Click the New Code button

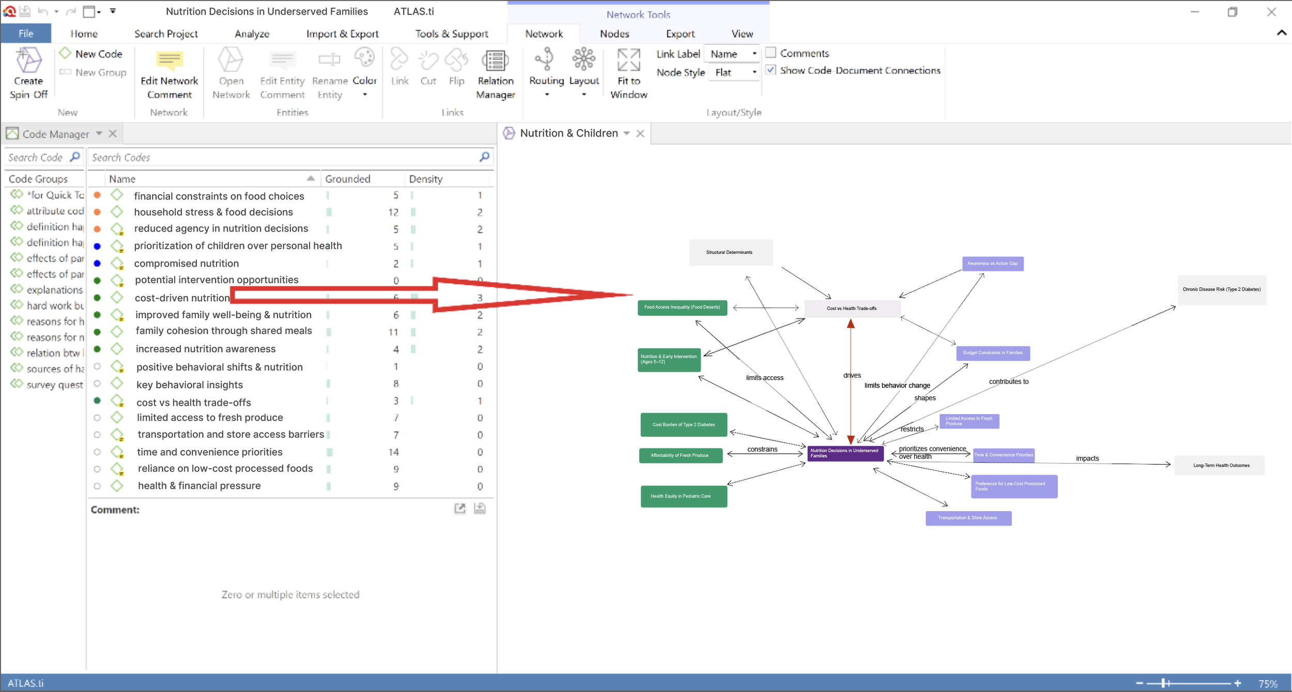(92, 54)
